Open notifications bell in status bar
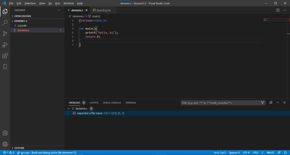Image resolution: width=290 pixels, height=155 pixels. pyautogui.click(x=285, y=153)
